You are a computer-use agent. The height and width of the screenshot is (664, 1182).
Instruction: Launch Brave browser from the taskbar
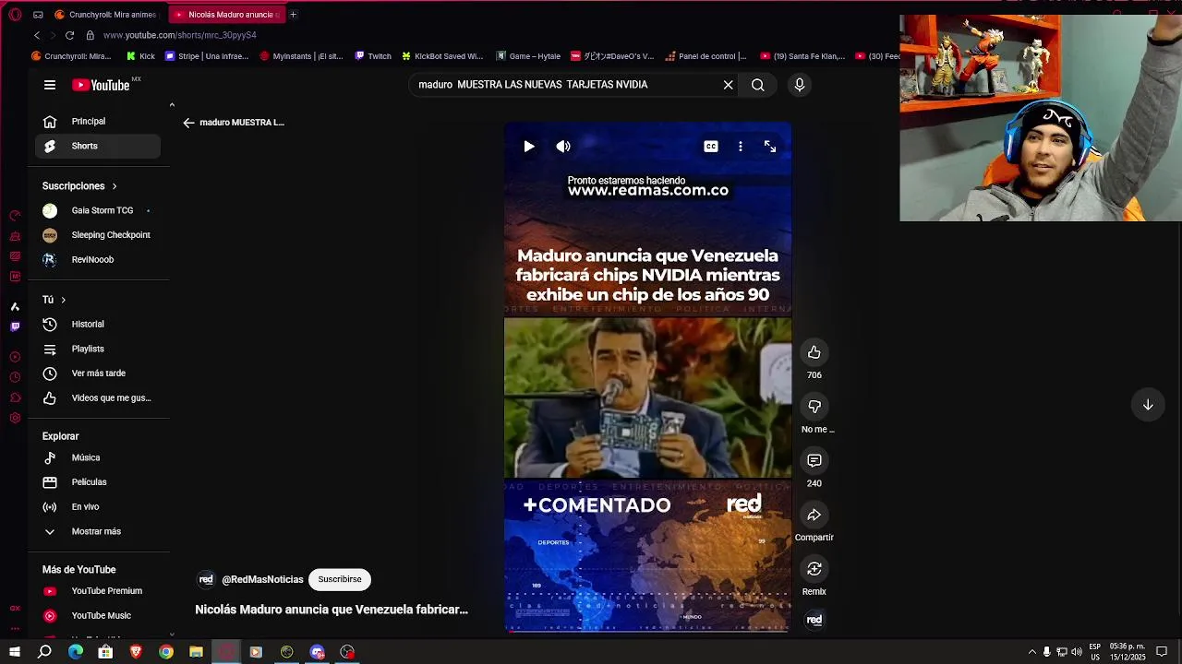[136, 652]
